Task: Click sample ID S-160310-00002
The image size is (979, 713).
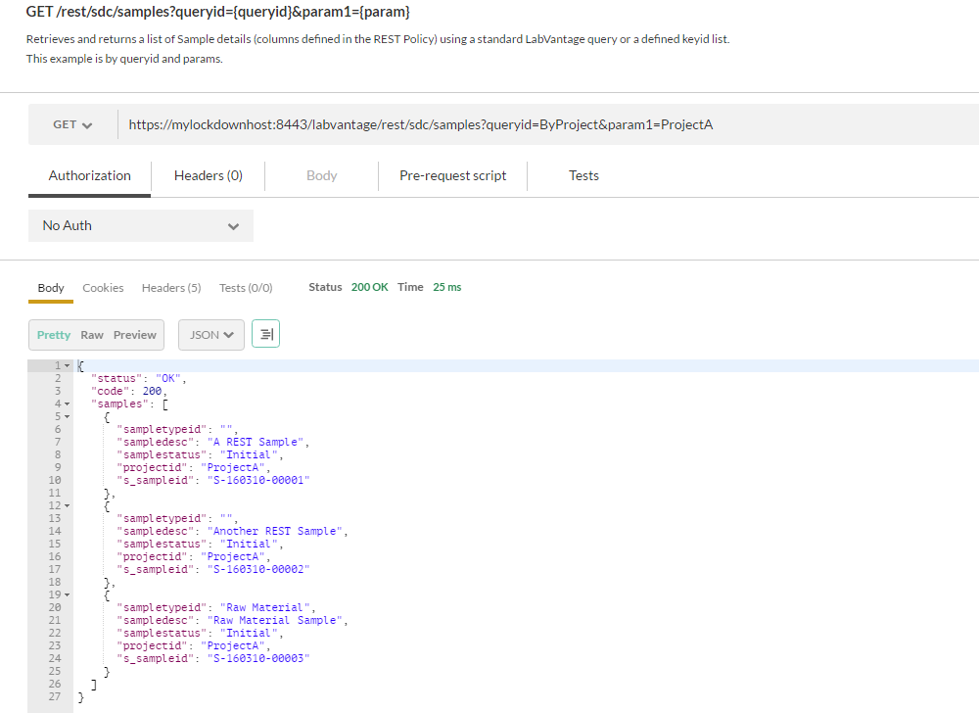Action: coord(258,569)
